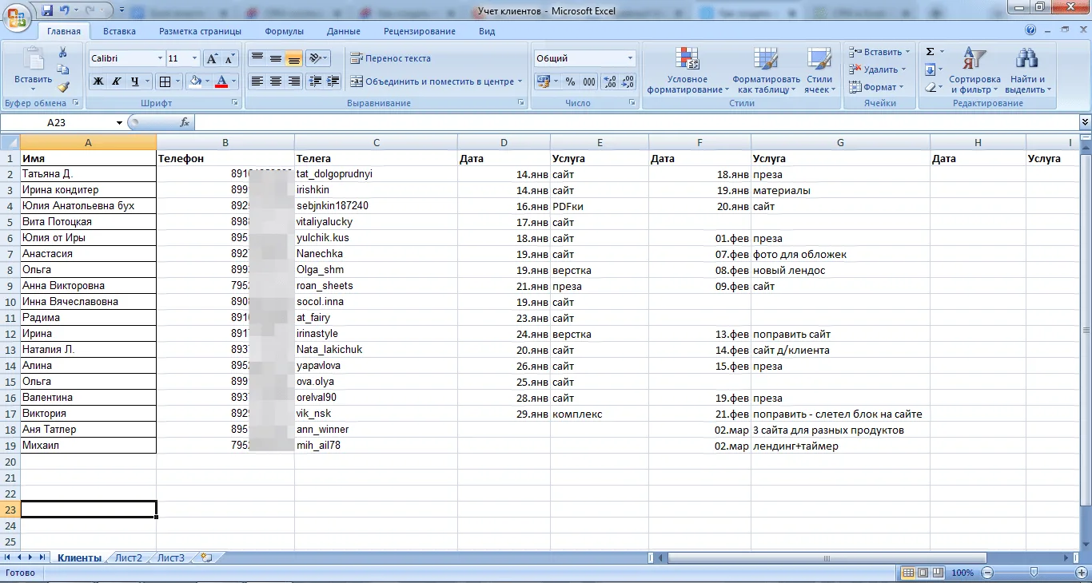Viewport: 1092px width, 583px height.
Task: Switch to Page Break Preview in status bar
Action: [x=937, y=573]
